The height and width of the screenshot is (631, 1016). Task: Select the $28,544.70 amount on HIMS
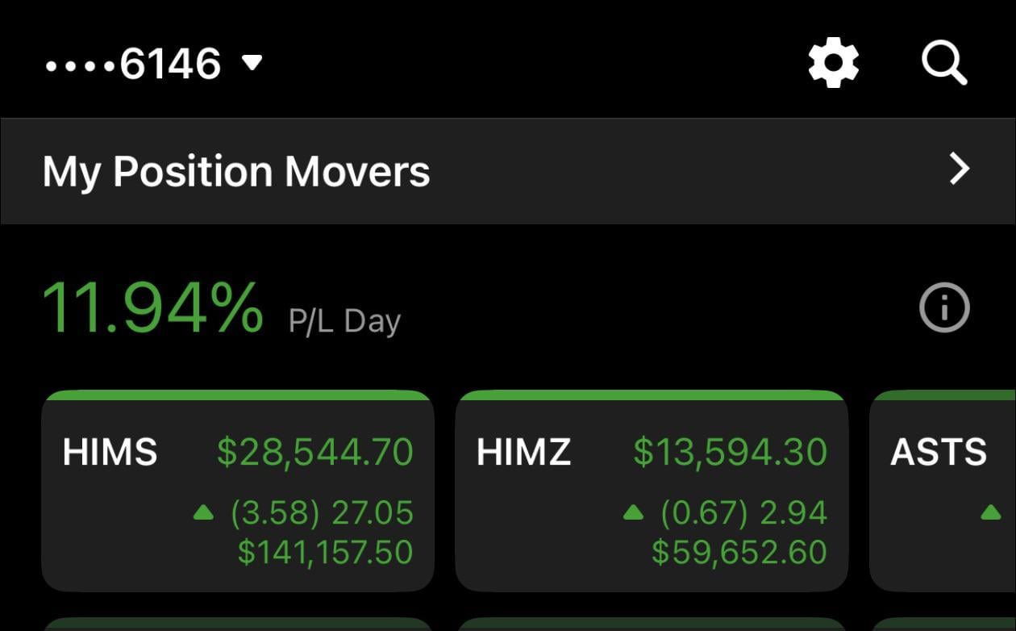pos(314,452)
